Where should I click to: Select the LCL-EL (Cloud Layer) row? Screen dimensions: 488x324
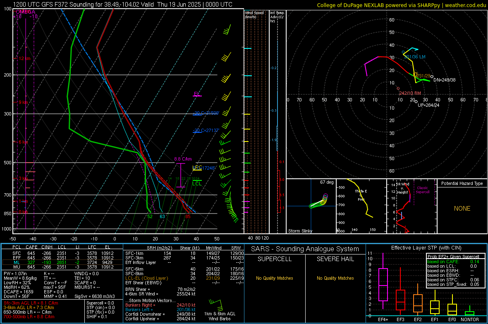(x=184, y=278)
